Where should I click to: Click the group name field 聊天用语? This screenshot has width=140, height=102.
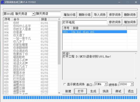coord(48,14)
